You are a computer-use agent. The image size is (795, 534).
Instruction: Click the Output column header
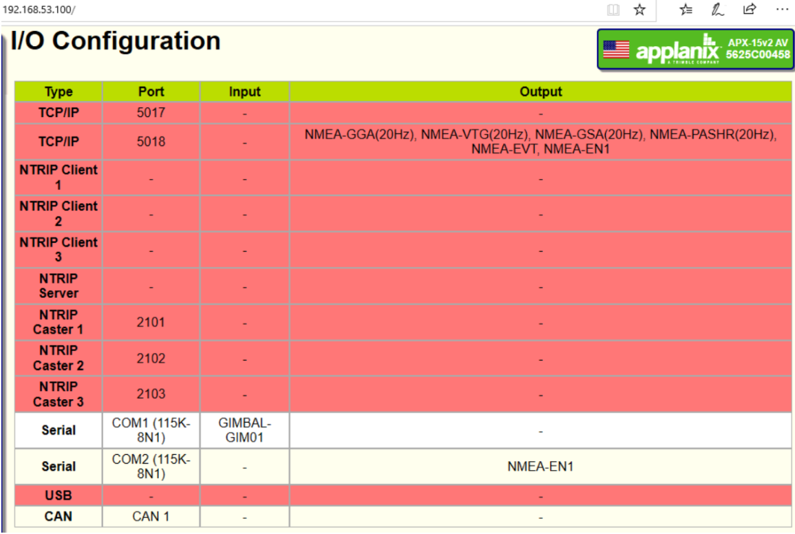540,92
